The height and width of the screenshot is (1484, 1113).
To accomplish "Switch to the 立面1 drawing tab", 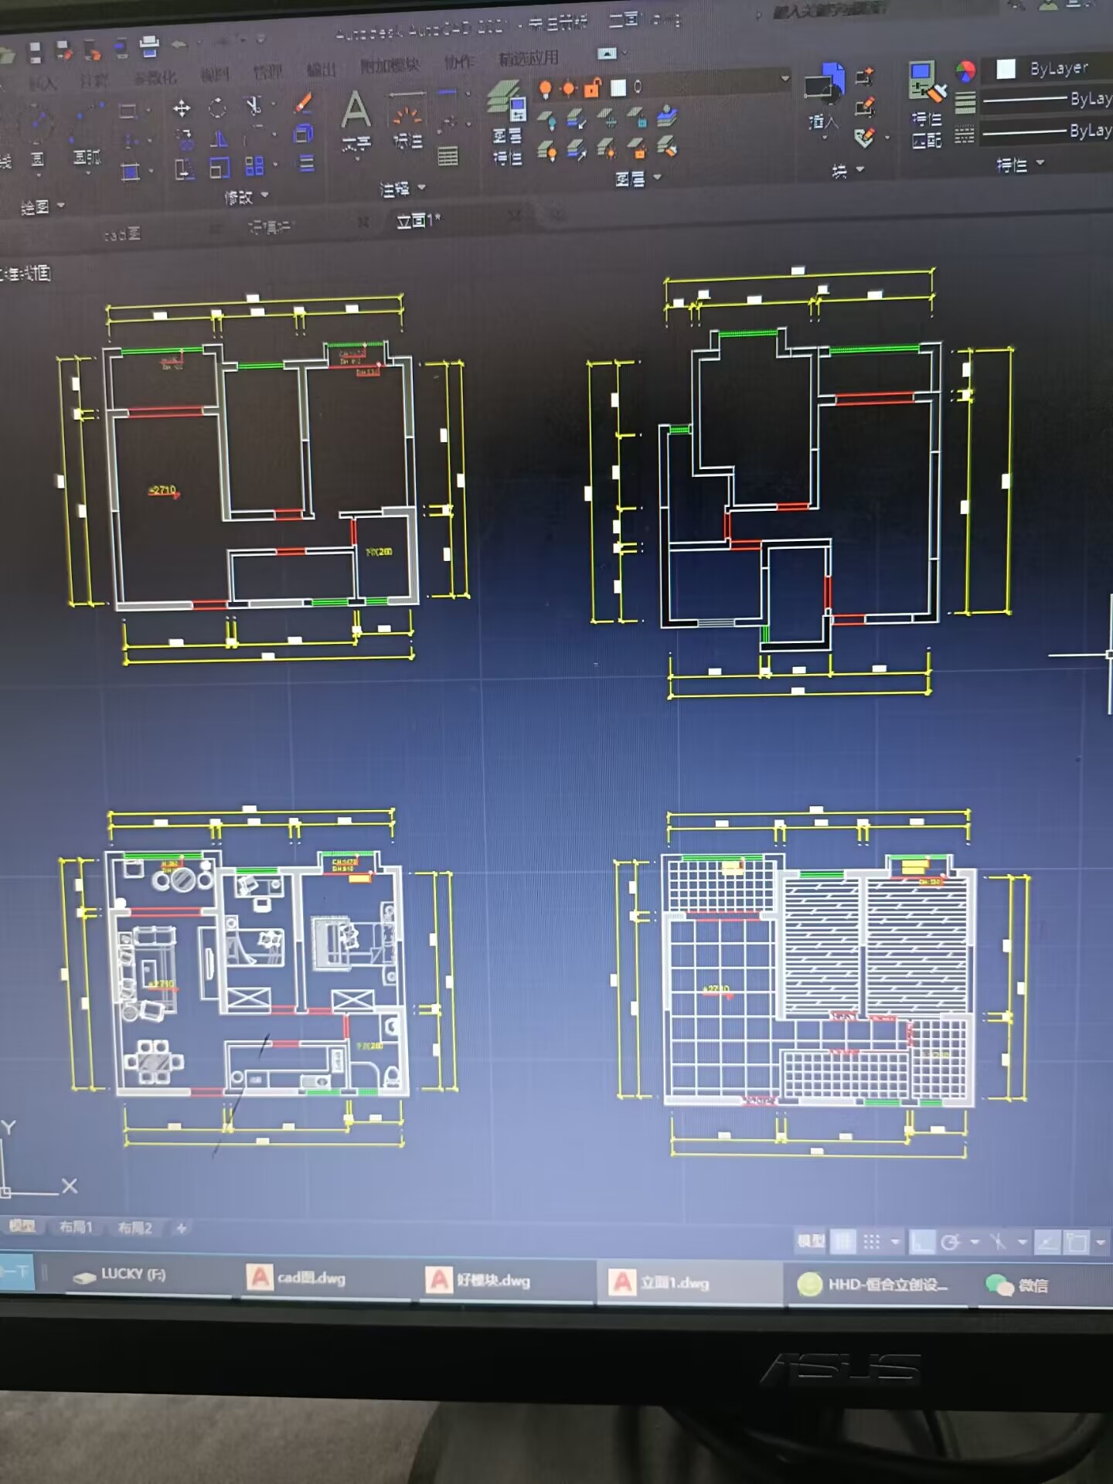I will tap(418, 222).
